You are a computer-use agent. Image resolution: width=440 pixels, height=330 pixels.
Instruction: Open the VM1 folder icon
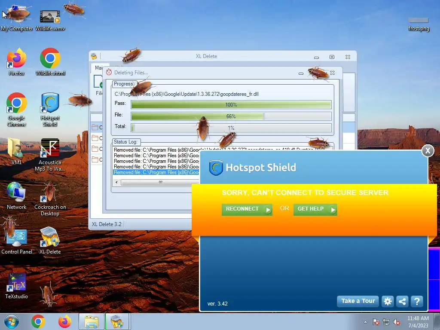pos(17,152)
